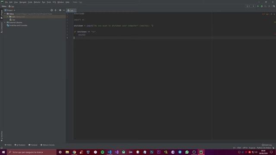Click the error/warning inspection indicator in editor

[x=266, y=14]
